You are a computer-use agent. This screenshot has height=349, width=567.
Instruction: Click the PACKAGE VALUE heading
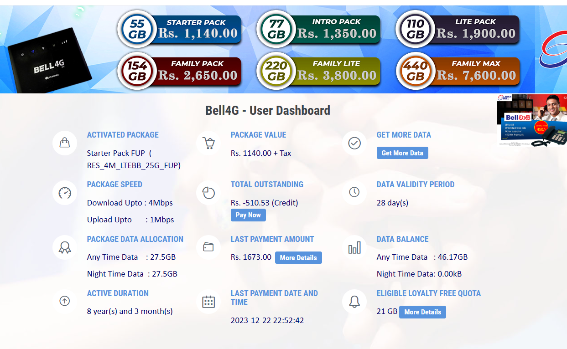pyautogui.click(x=258, y=135)
